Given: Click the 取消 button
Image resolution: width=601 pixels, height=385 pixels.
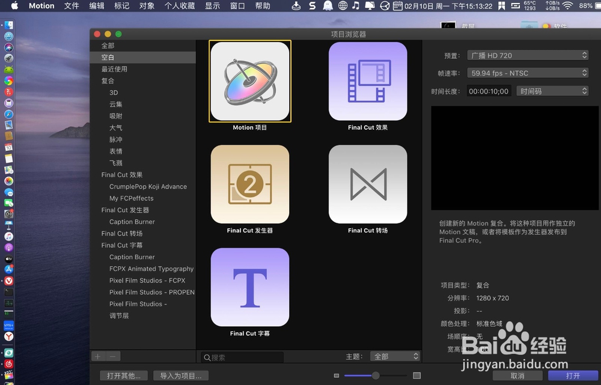Looking at the screenshot, I should [517, 376].
